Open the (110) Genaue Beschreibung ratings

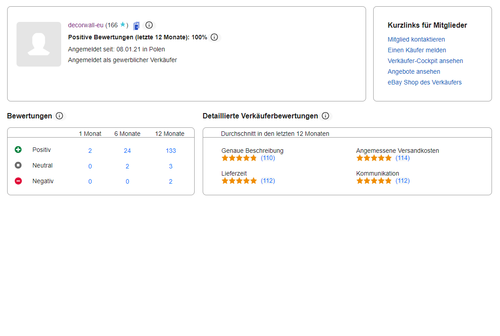268,158
